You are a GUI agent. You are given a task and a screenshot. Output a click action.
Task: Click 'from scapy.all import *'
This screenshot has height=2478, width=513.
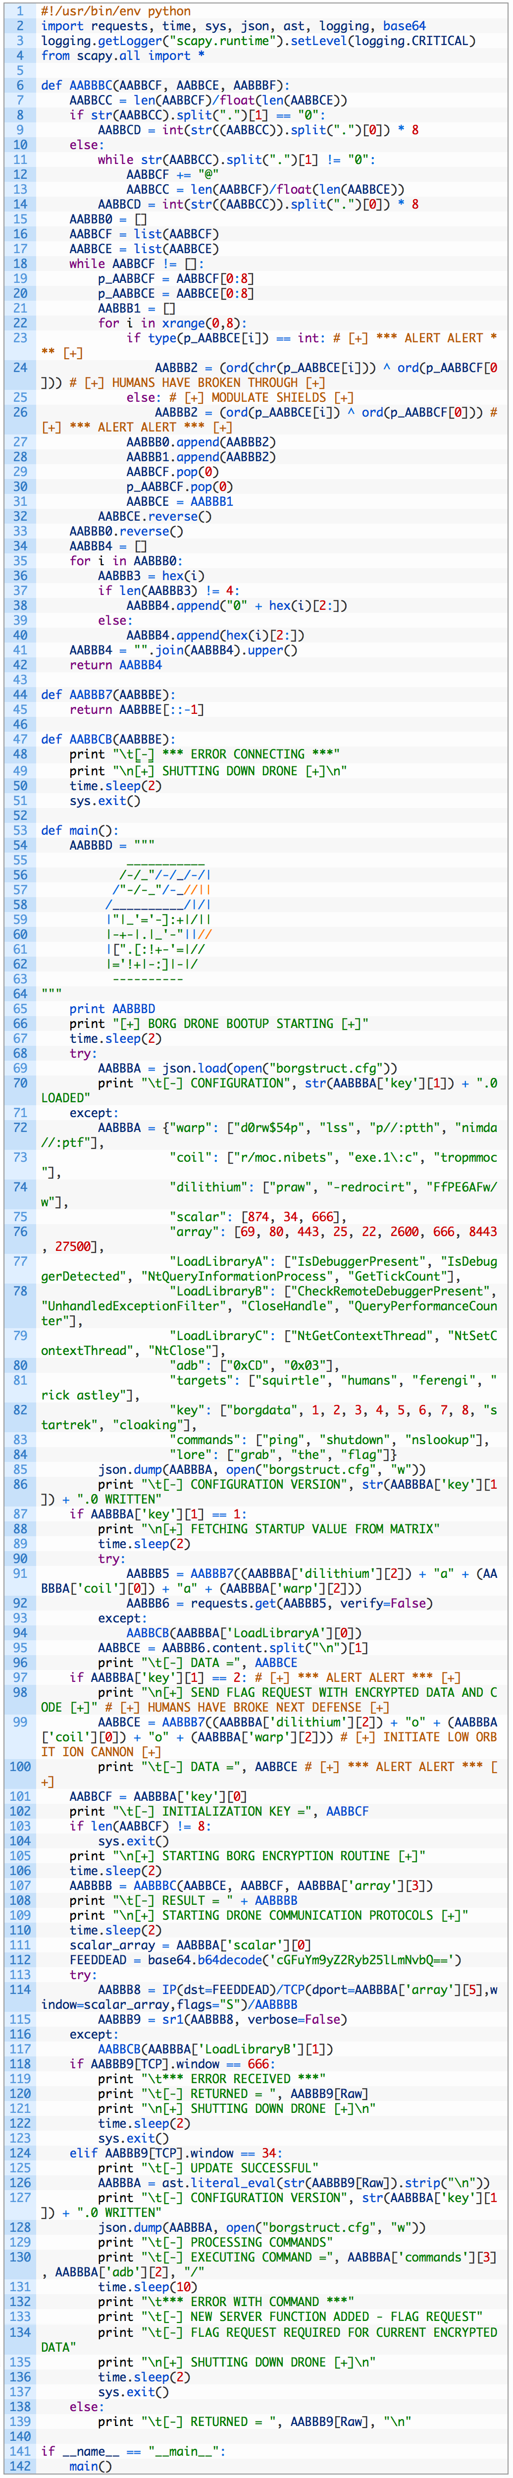[122, 56]
